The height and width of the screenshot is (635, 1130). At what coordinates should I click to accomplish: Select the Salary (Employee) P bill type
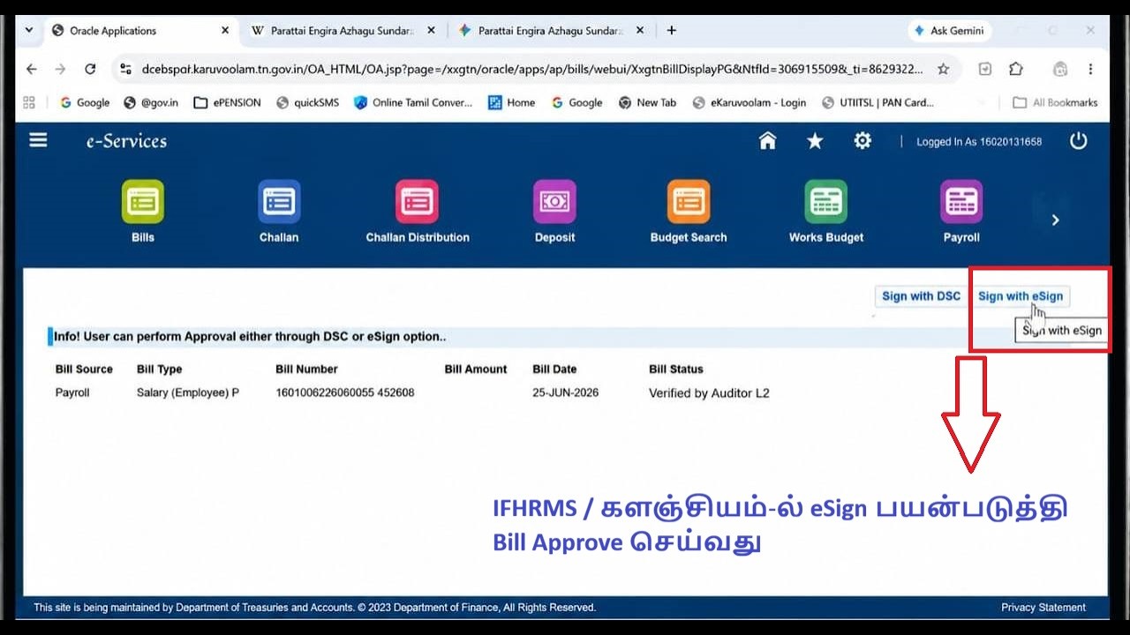point(188,392)
